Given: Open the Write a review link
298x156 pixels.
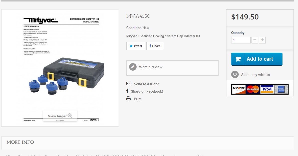Looking at the screenshot, I should (151, 67).
